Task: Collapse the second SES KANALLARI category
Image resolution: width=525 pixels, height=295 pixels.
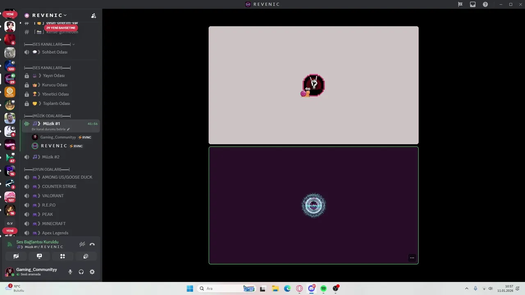Action: tap(48, 68)
